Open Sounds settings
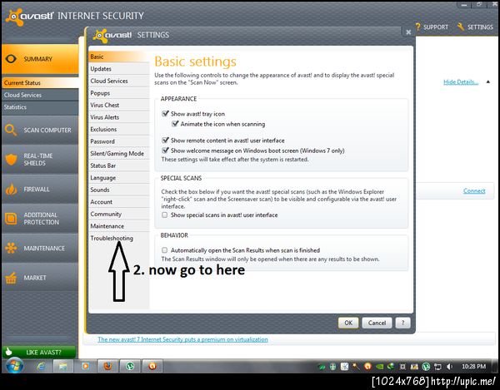This screenshot has height=390, width=500. pos(118,190)
